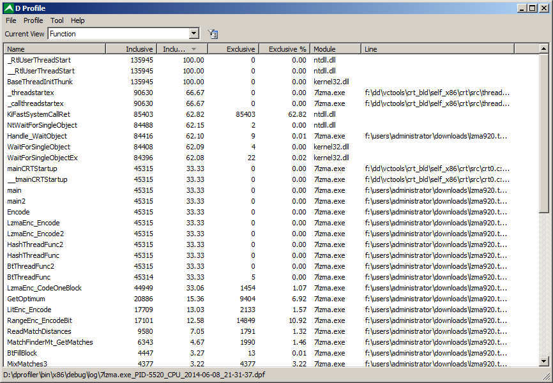Open the Profile menu
This screenshot has width=553, height=383.
point(33,20)
